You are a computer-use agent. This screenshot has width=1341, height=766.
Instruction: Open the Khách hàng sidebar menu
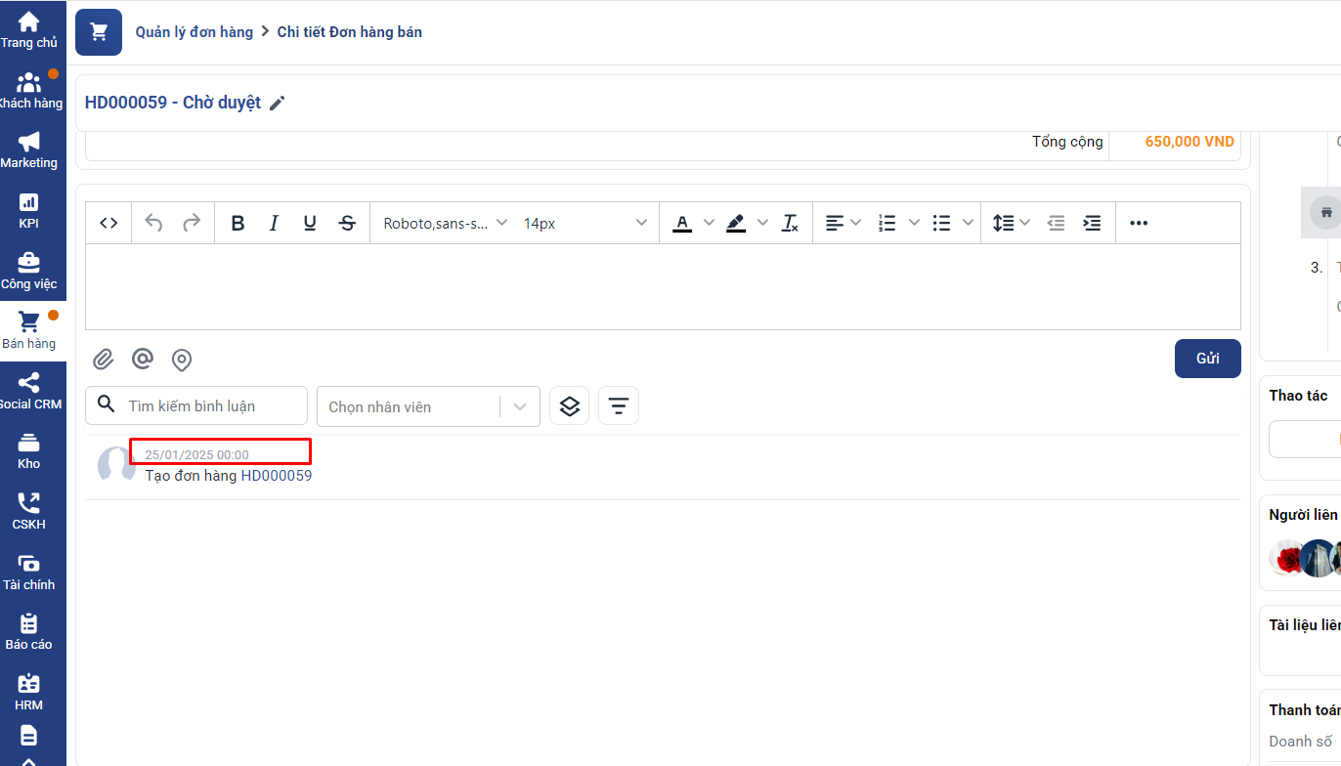(x=29, y=90)
